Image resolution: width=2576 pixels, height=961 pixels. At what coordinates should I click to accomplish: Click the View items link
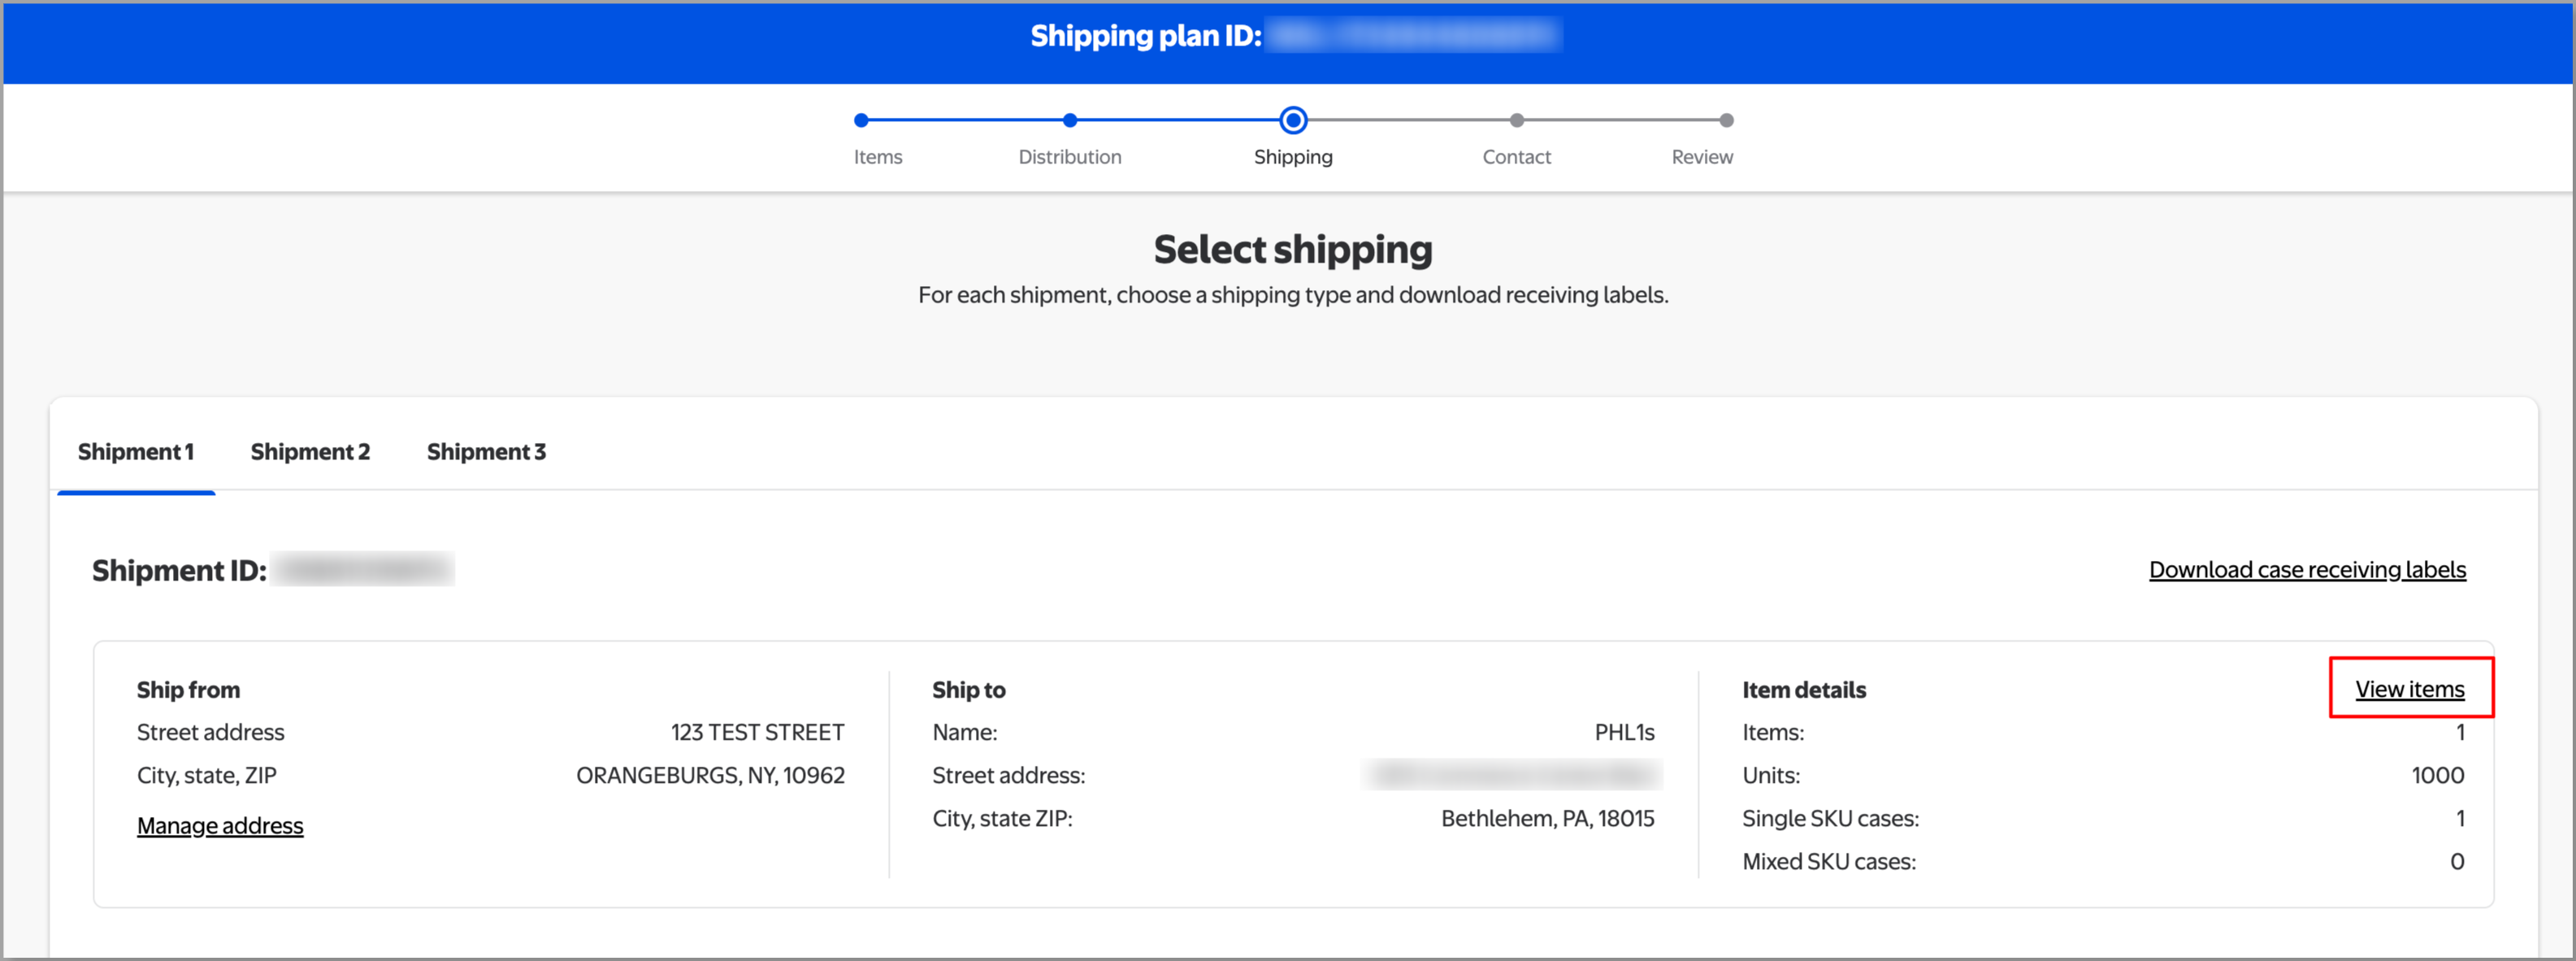pyautogui.click(x=2409, y=689)
